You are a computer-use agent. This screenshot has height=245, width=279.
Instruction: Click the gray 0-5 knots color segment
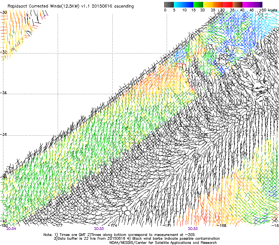(x=169, y=5)
